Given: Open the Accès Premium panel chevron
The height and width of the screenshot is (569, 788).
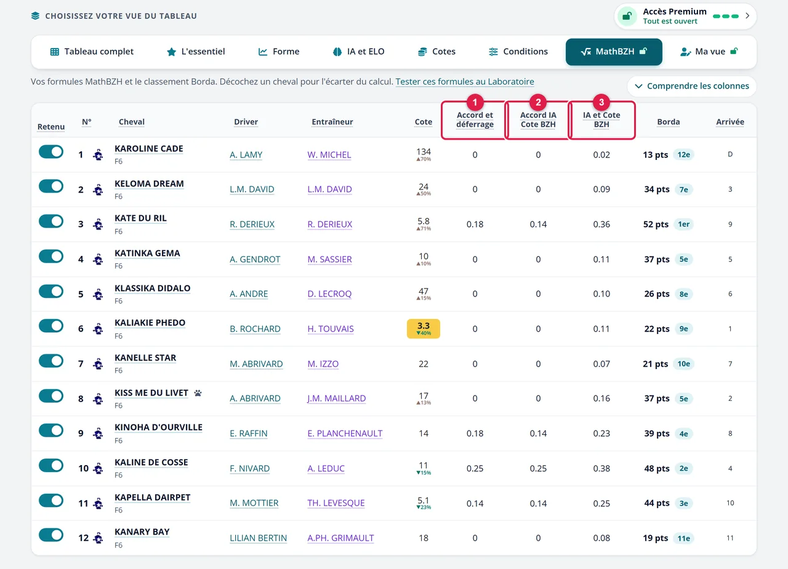Looking at the screenshot, I should [747, 16].
